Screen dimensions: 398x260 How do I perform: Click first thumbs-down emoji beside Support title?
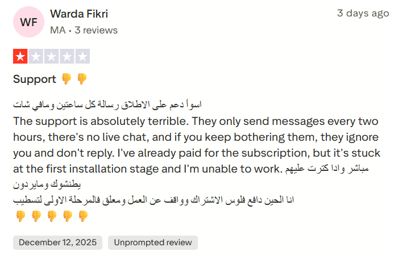click(x=67, y=79)
